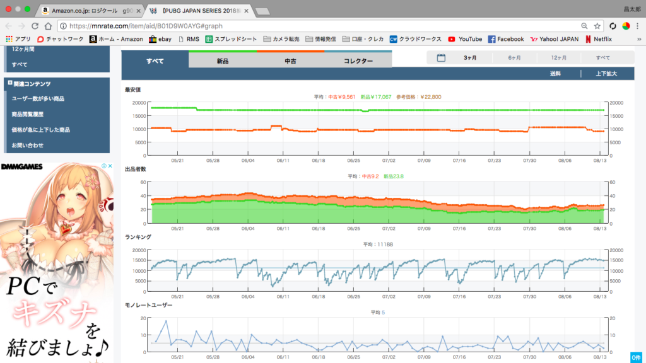Click the circular sync extension icon
Image resolution: width=646 pixels, height=363 pixels.
(x=613, y=26)
